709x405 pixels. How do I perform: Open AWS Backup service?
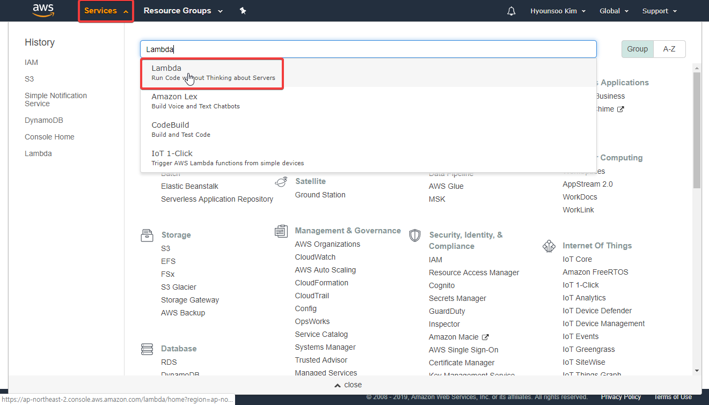183,313
